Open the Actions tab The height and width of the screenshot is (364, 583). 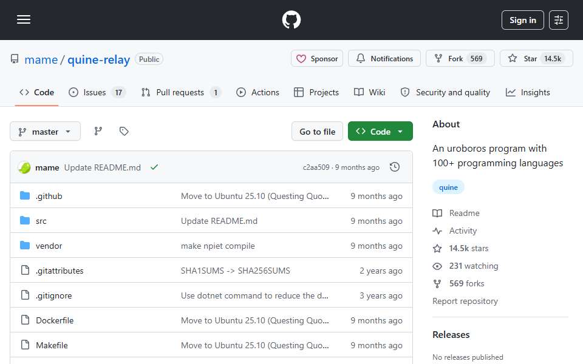(257, 92)
